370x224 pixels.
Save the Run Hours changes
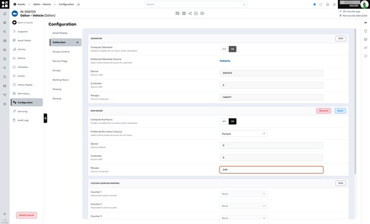click(x=340, y=111)
